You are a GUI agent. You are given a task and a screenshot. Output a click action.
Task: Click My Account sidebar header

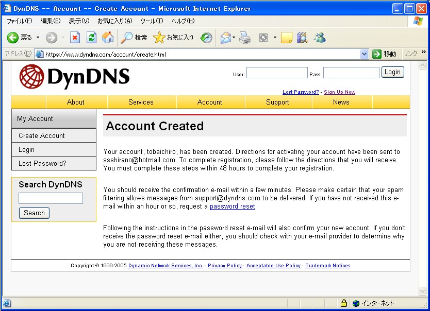54,118
